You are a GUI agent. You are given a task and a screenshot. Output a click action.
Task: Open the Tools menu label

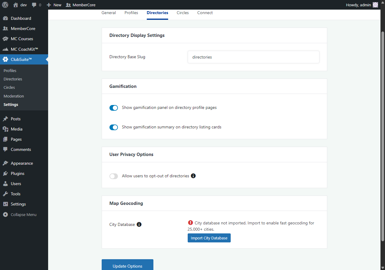[x=16, y=194]
